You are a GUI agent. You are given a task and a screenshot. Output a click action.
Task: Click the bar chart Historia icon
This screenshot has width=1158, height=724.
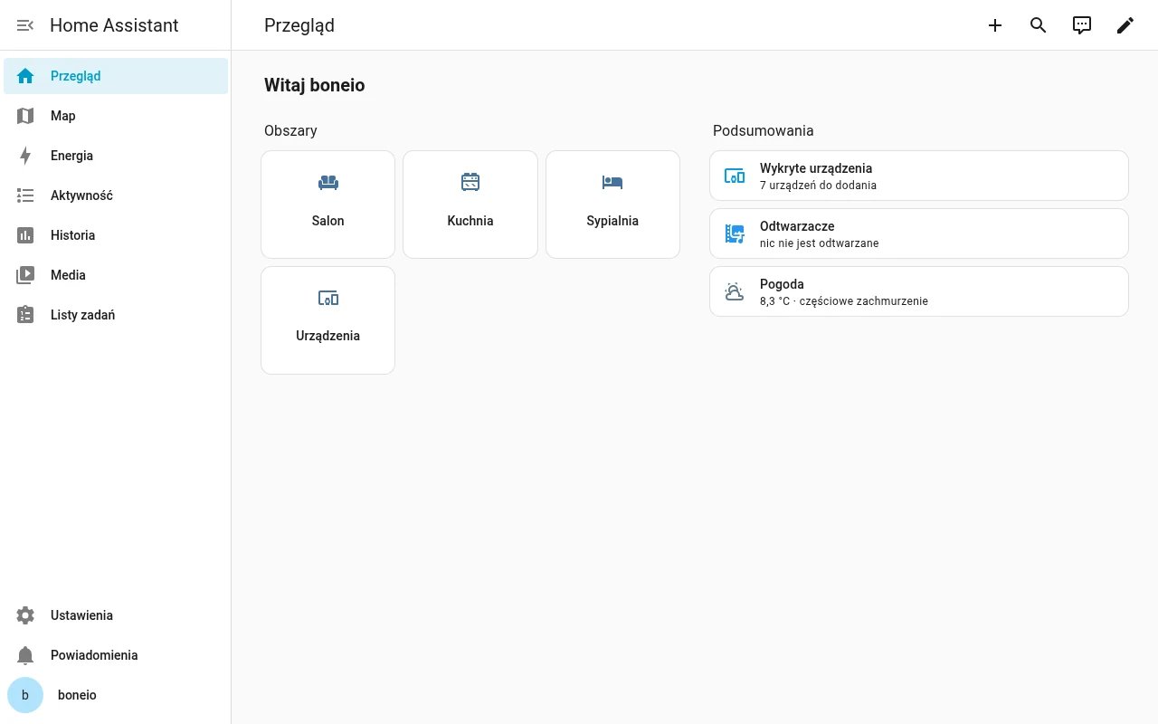(25, 235)
